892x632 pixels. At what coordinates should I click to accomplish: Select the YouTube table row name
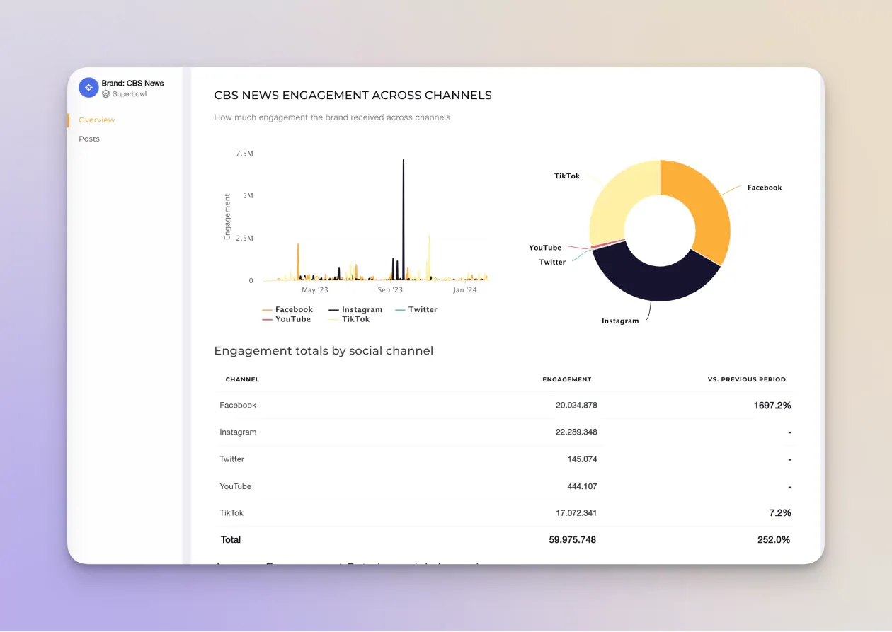(235, 487)
